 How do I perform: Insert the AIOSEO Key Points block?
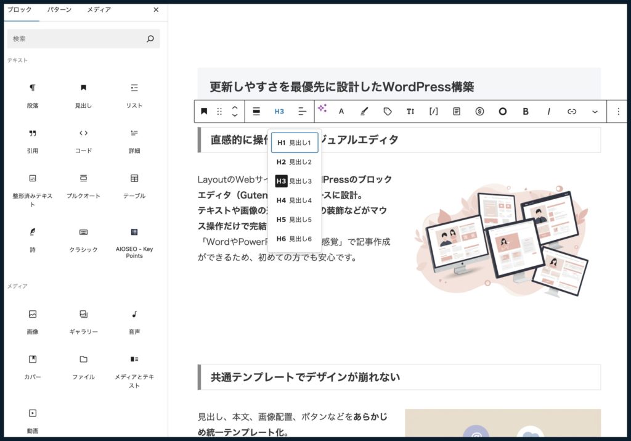(134, 239)
